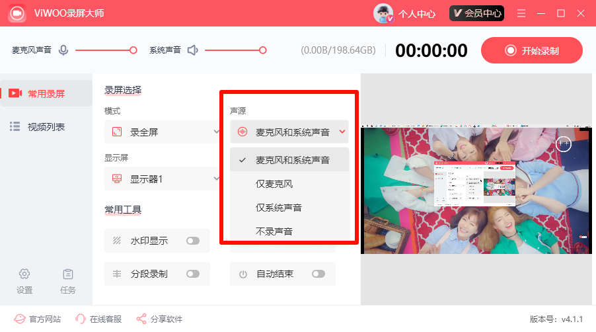Open the 会员中心 member center button

pyautogui.click(x=476, y=13)
